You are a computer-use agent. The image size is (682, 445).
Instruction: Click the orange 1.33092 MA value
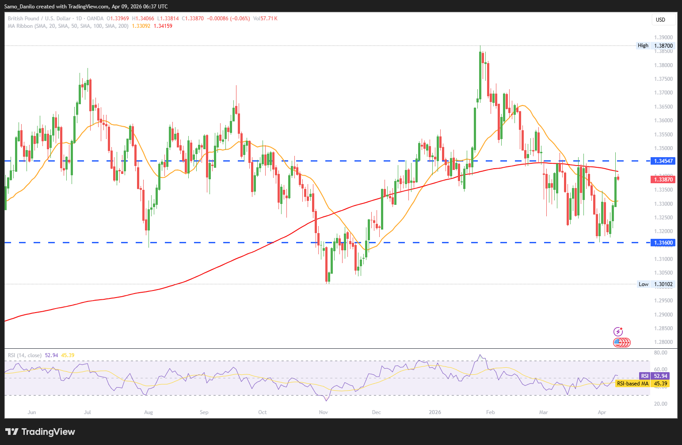coord(141,26)
